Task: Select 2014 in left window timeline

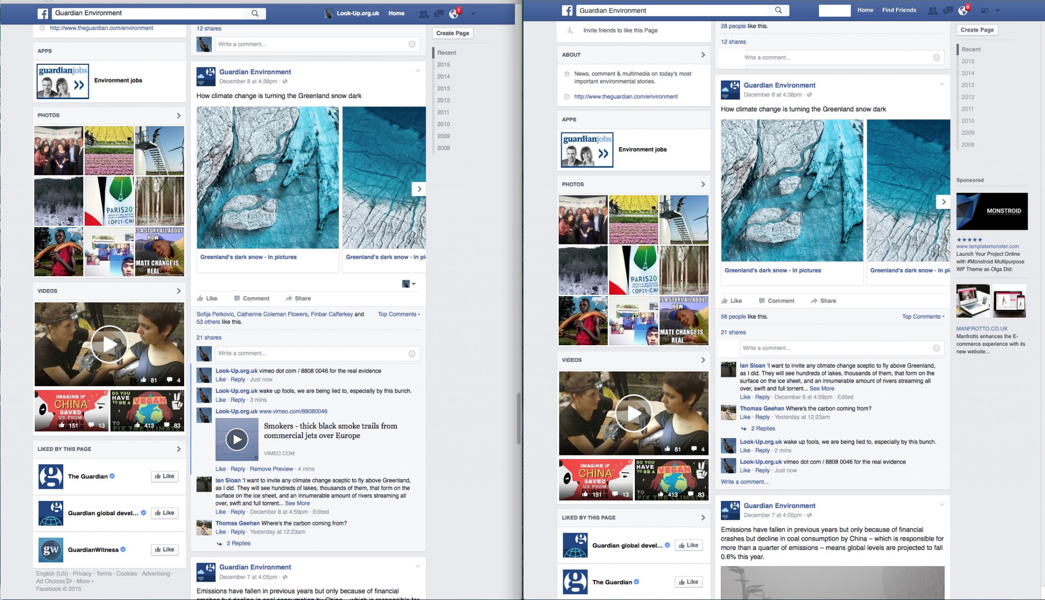Action: 443,77
